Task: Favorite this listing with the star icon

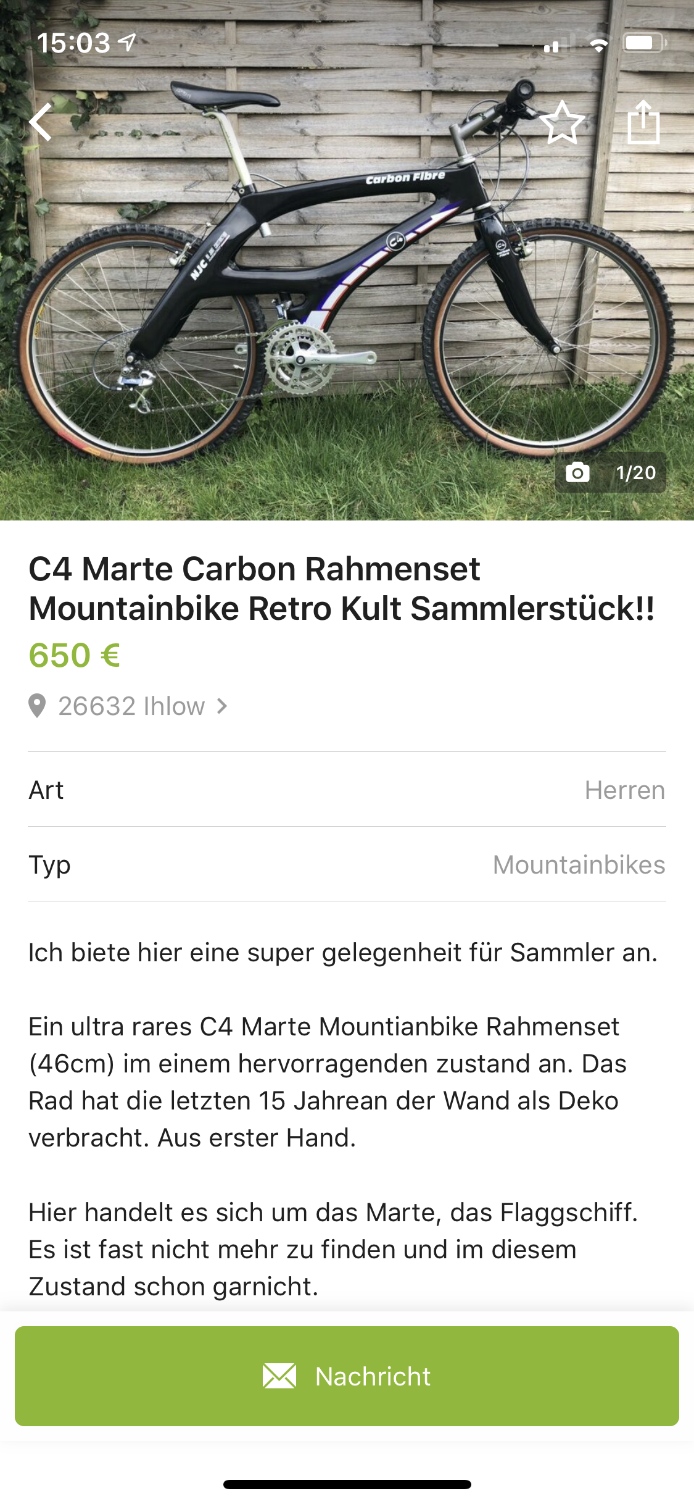Action: [x=562, y=123]
